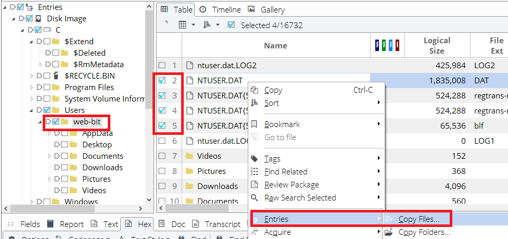
Task: Click the Tags icon in context menu
Action: (255, 159)
